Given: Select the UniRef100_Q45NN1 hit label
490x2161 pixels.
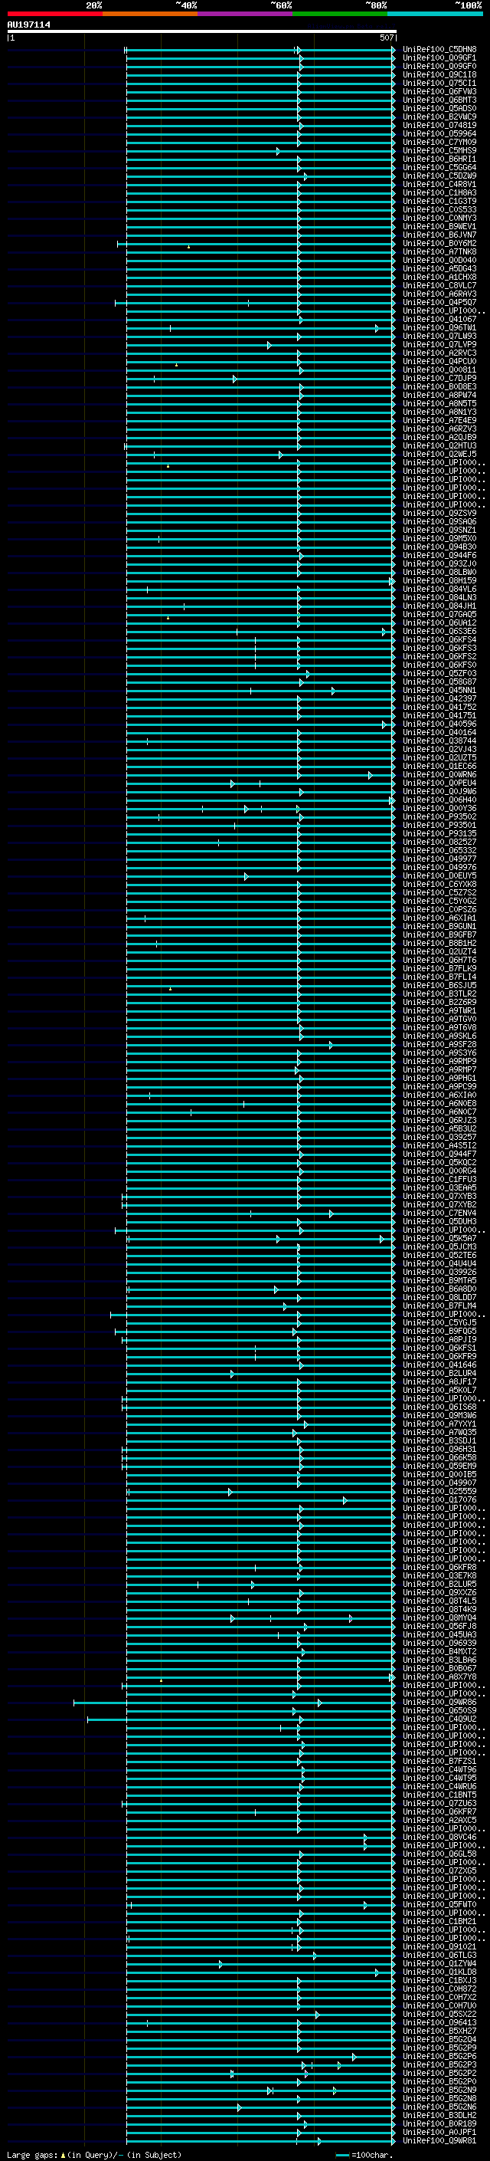Looking at the screenshot, I should coord(439,691).
